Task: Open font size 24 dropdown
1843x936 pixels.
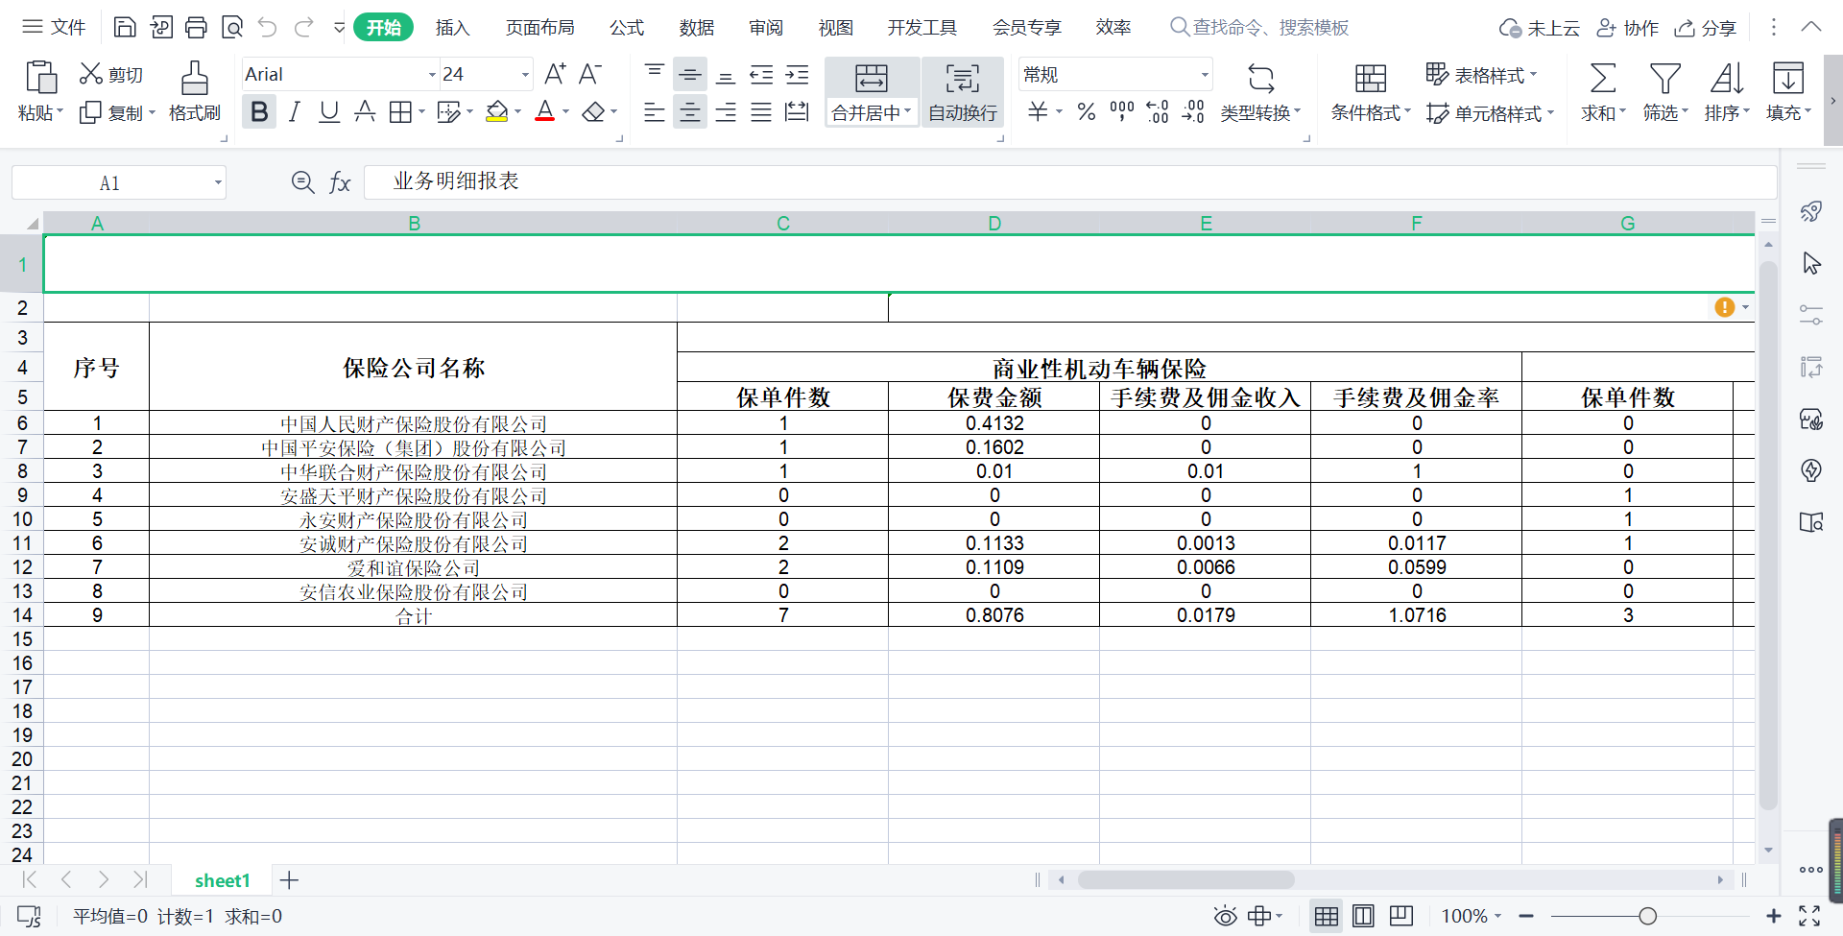Action: [x=525, y=74]
